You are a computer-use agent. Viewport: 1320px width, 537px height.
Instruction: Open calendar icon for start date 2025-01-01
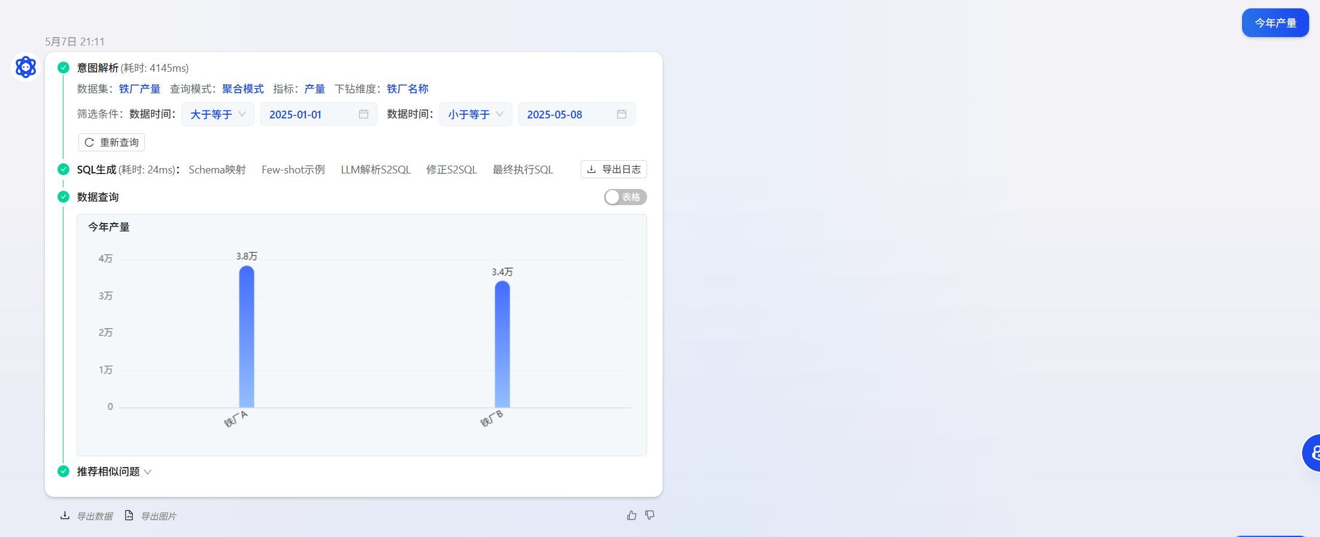pyautogui.click(x=363, y=114)
